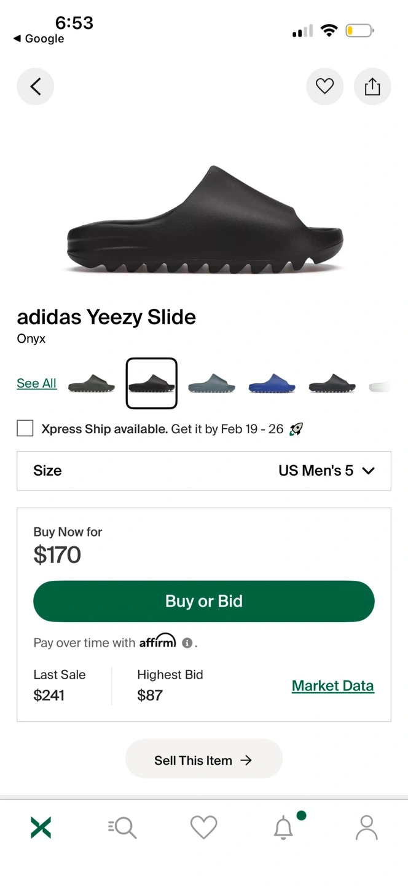The height and width of the screenshot is (886, 408).
Task: Select the slate grey slide colorway thumbnail
Action: coord(212,383)
